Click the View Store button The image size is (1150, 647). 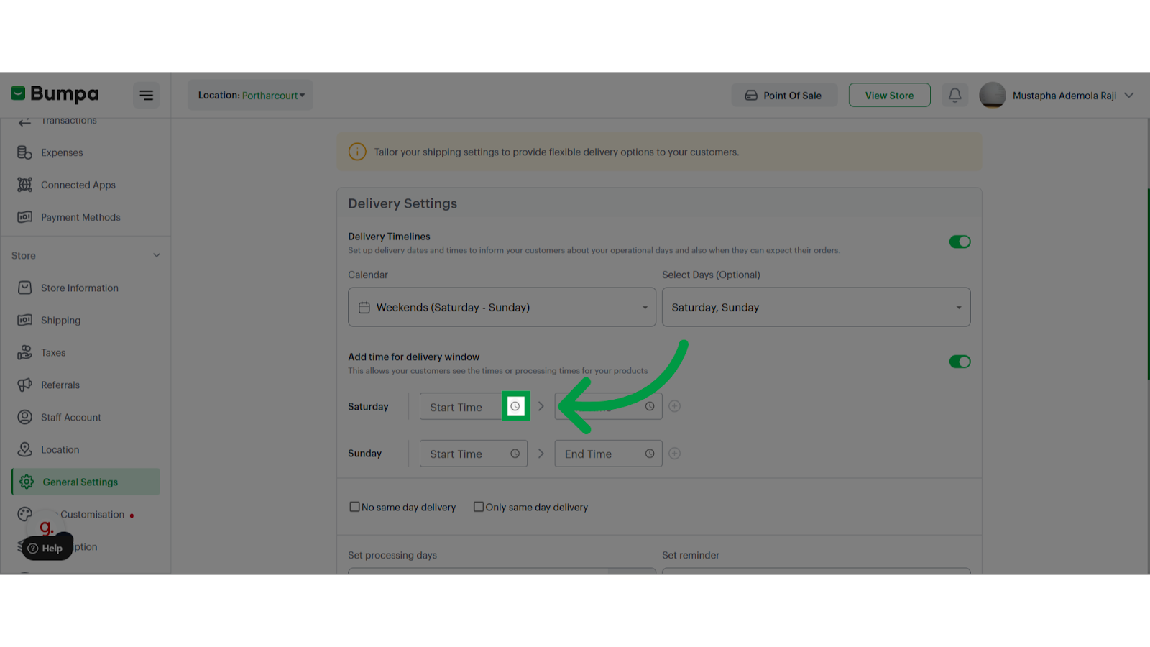(889, 95)
